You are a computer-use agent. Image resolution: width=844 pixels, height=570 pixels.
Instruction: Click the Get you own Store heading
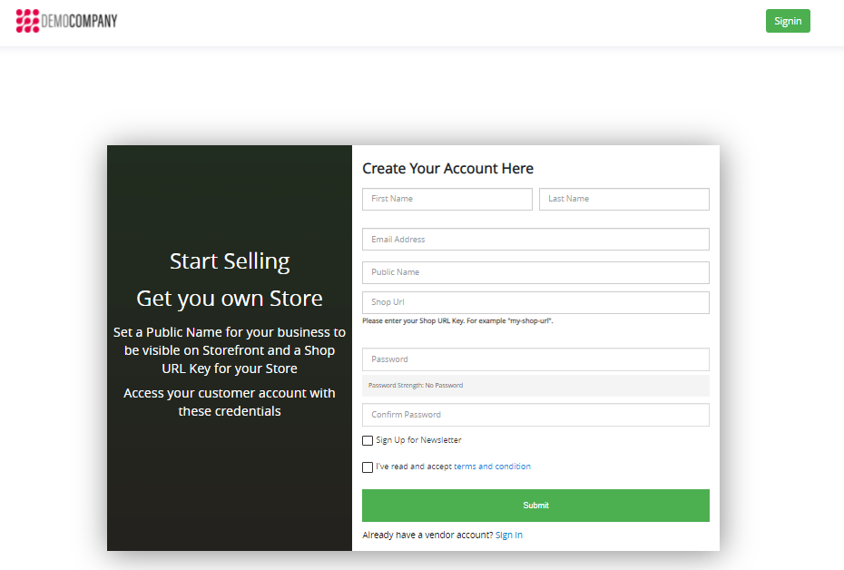(x=230, y=299)
